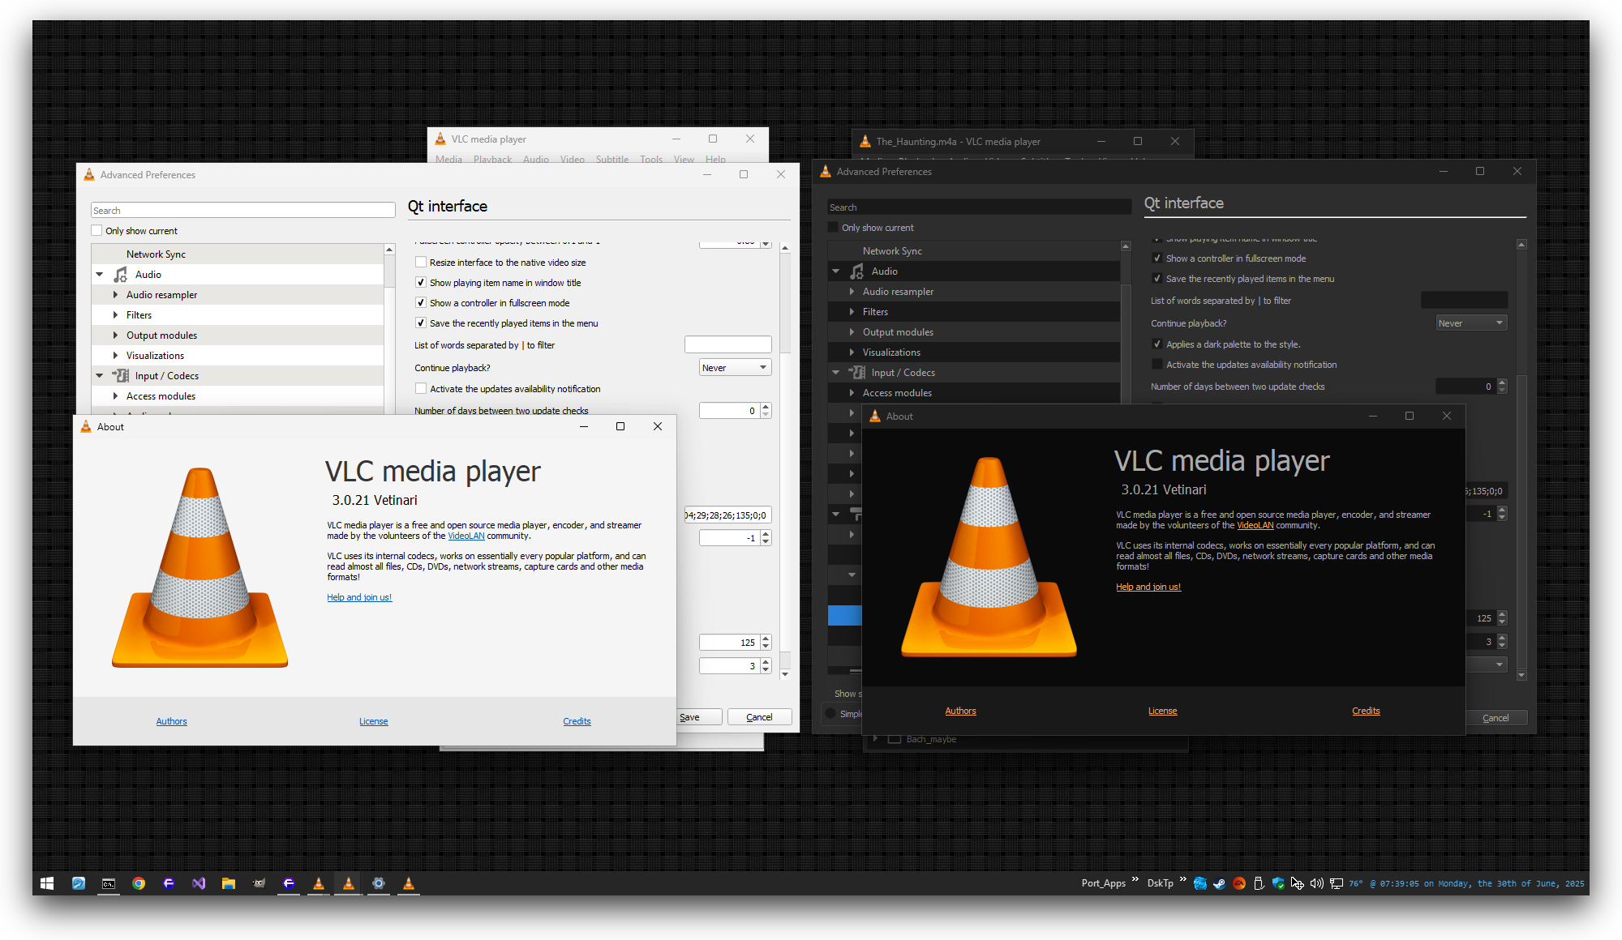Open Media menu in light VLC window
1622x940 pixels.
click(448, 160)
